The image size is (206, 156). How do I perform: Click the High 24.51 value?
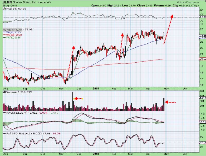click(x=114, y=6)
